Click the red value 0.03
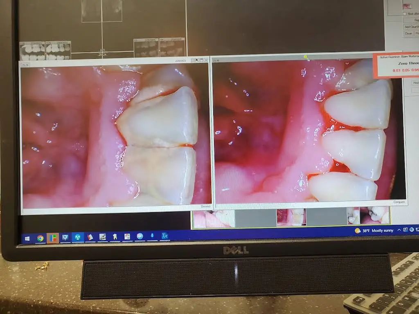This screenshot has height=314, width=419. [x=396, y=70]
